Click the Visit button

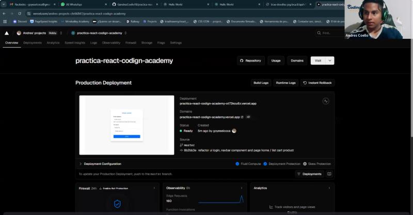point(318,60)
